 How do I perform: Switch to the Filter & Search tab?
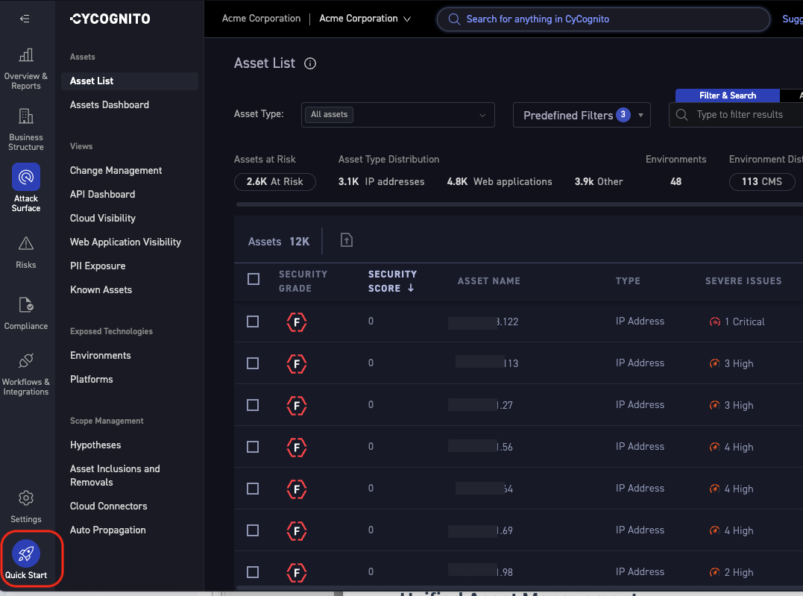tap(727, 95)
